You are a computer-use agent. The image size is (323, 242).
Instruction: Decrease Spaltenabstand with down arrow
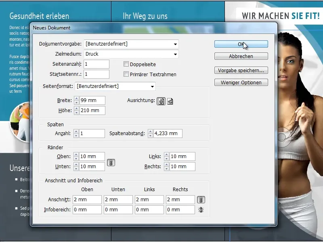click(150, 136)
